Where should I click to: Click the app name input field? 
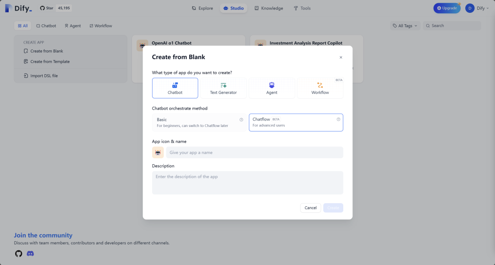tap(254, 153)
